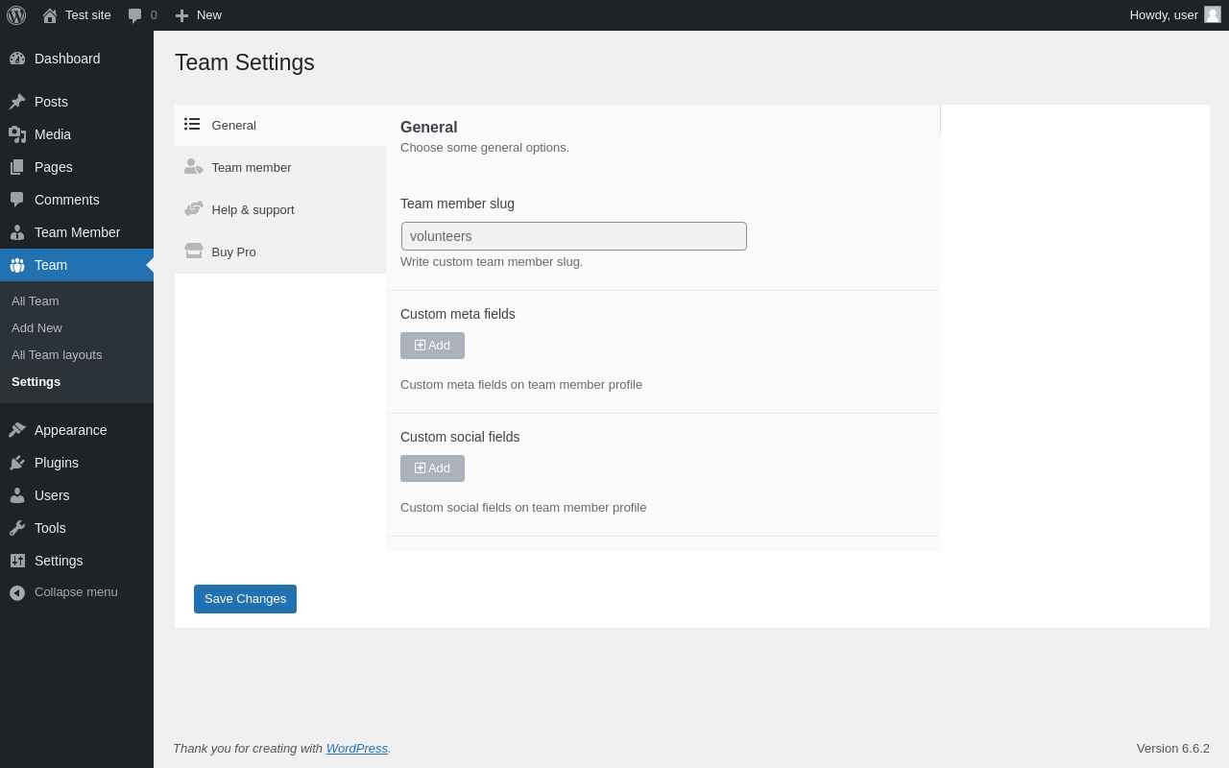Click the user avatar next to Howdy
The height and width of the screenshot is (768, 1229).
[1213, 14]
